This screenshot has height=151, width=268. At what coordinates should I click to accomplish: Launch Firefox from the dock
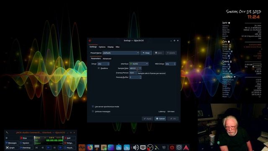90,147
